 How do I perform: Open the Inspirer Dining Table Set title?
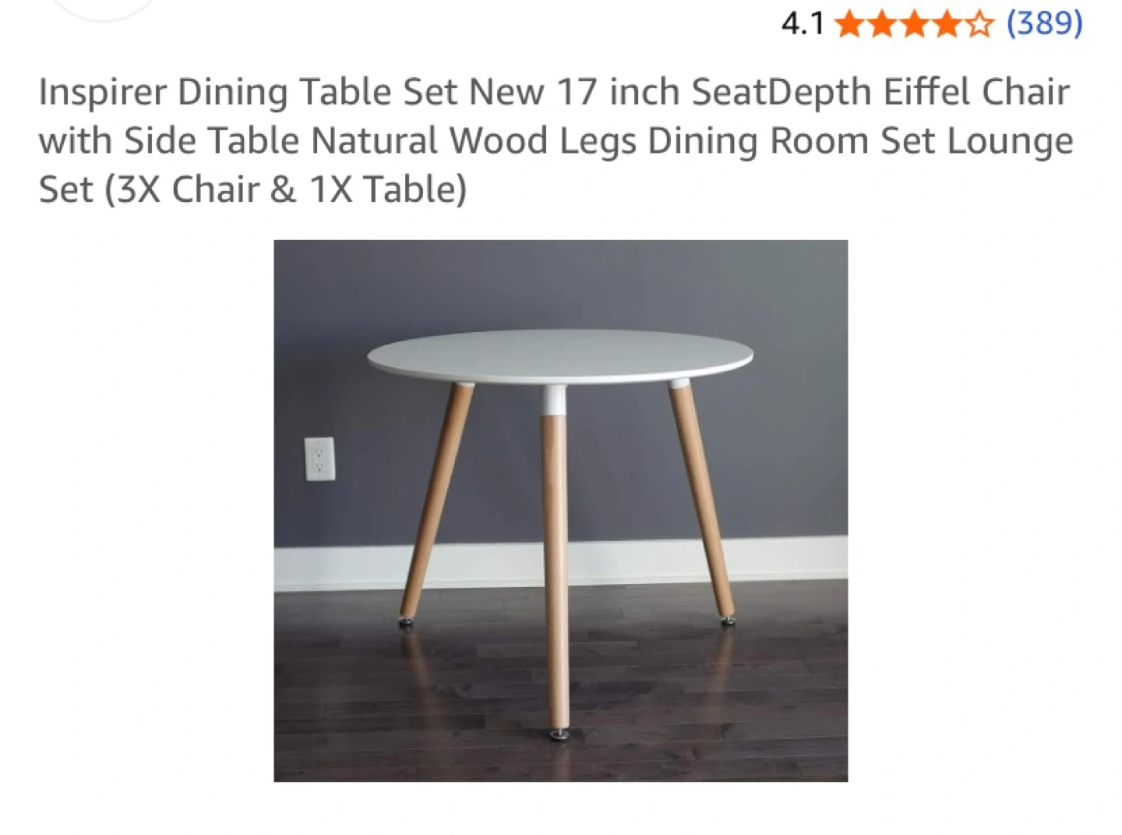coord(556,140)
